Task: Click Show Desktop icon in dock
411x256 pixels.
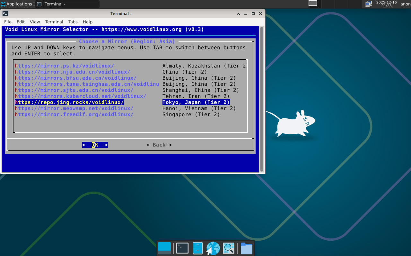Action: coord(164,248)
